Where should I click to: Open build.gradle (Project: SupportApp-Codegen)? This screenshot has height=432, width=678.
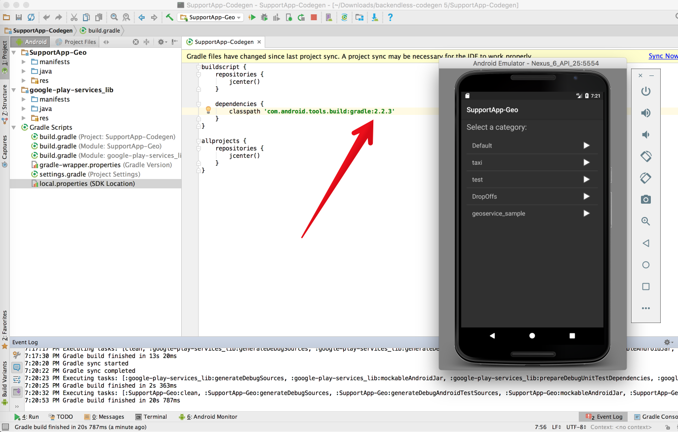(x=103, y=137)
